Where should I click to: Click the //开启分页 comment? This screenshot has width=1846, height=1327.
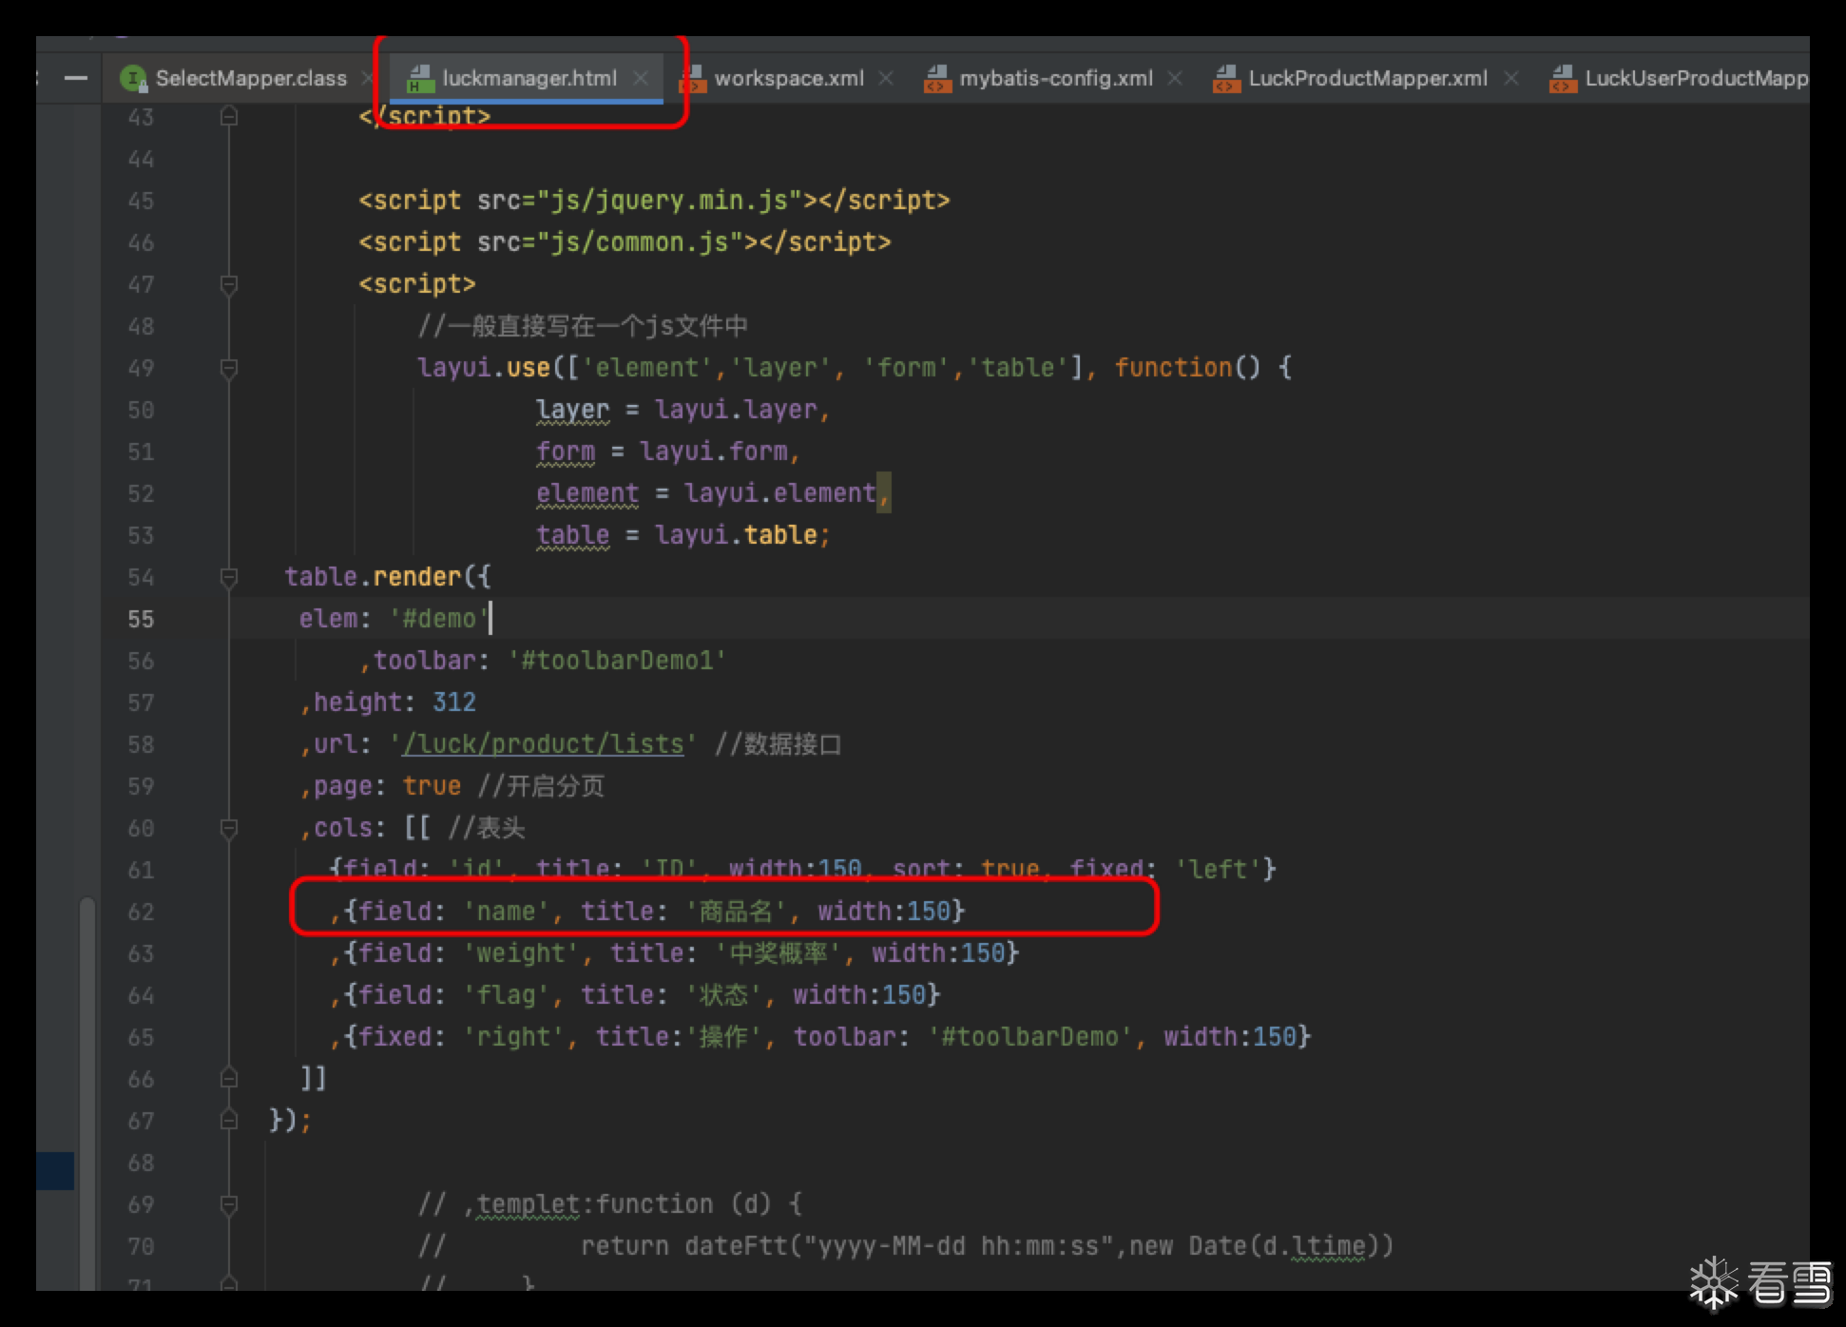tap(541, 786)
